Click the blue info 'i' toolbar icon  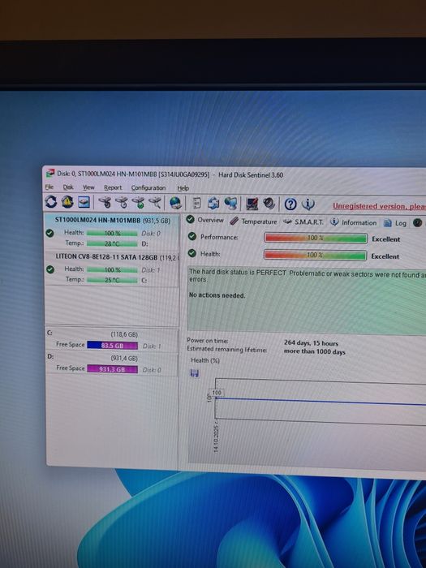[x=308, y=204]
